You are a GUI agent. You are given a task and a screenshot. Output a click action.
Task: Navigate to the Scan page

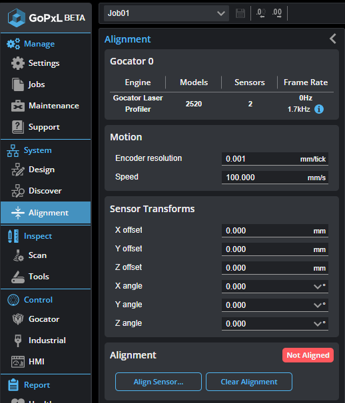point(46,255)
